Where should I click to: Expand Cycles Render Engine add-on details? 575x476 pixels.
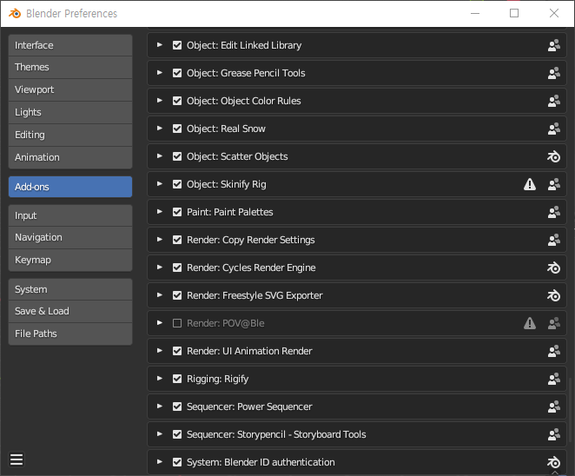(x=160, y=268)
